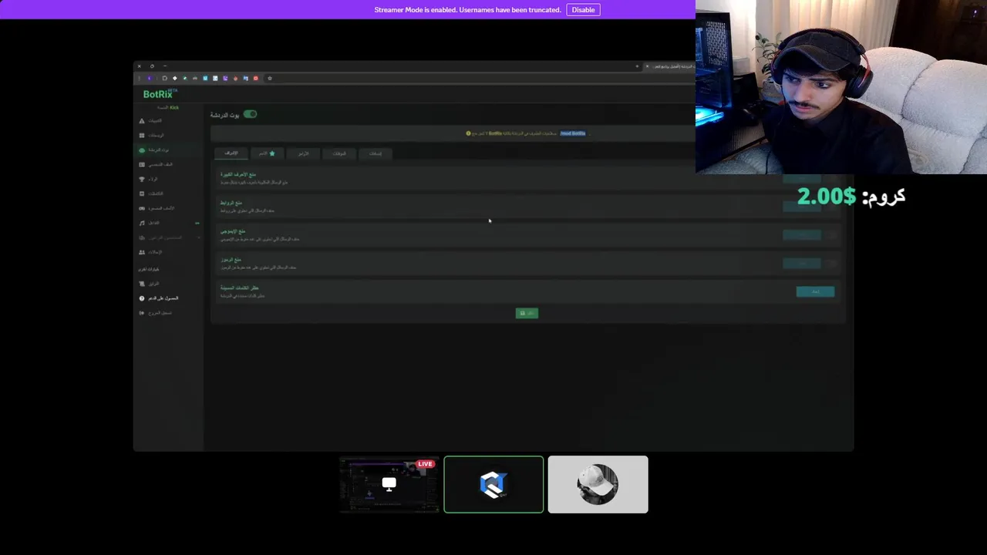This screenshot has width=987, height=555.
Task: Open the warning triangle alerts sidebar item
Action: (142, 121)
